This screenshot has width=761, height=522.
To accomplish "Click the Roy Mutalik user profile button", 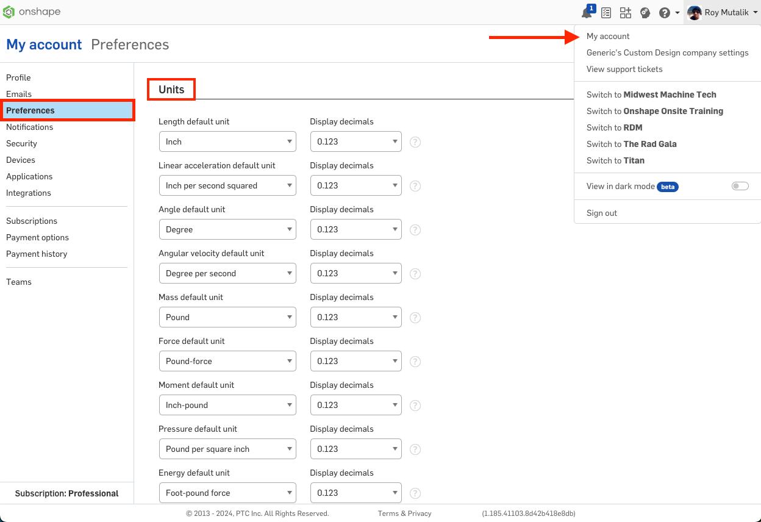I will [x=722, y=12].
